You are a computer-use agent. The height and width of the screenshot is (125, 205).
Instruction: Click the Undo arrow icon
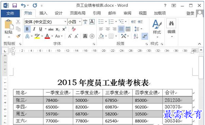(x=23, y=5)
